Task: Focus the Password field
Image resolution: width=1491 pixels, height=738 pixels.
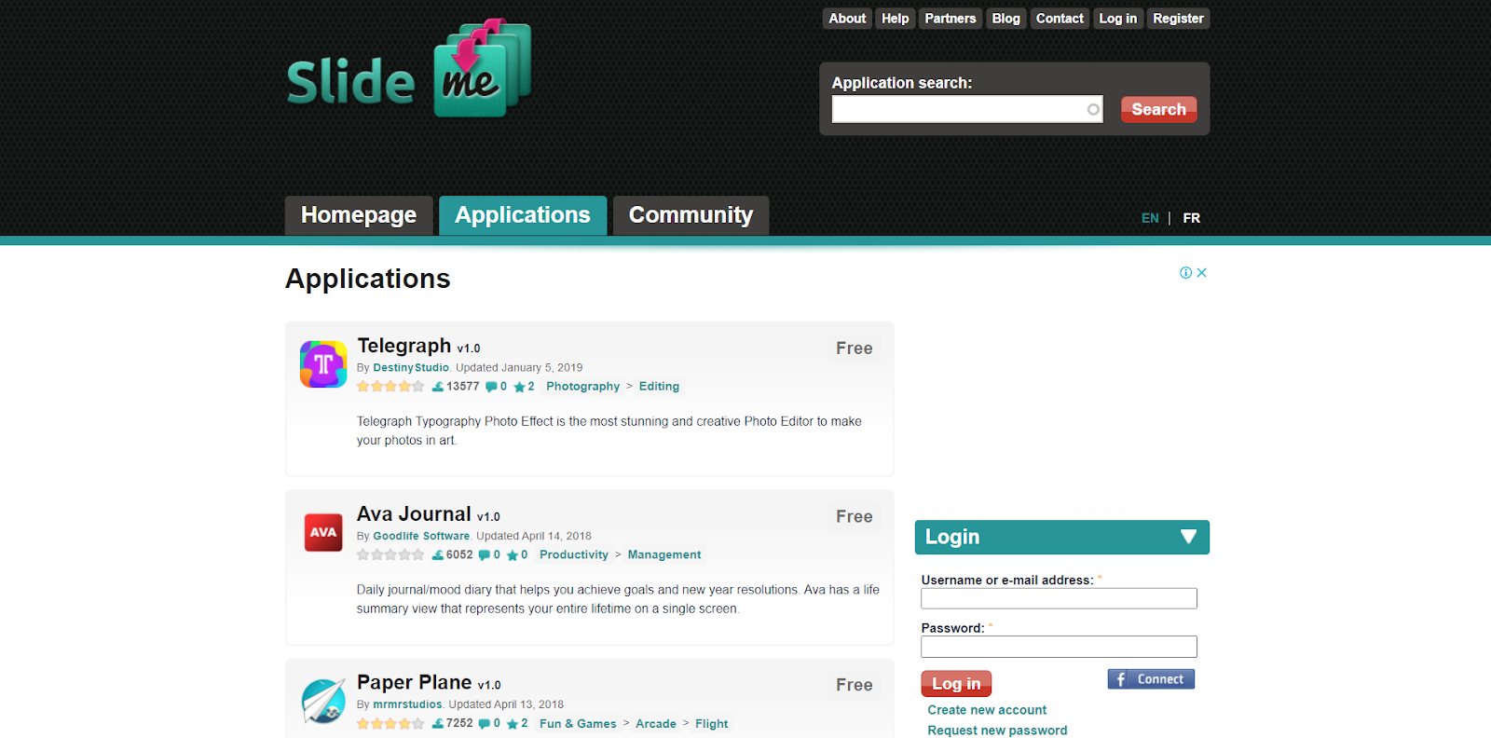Action: coord(1059,647)
